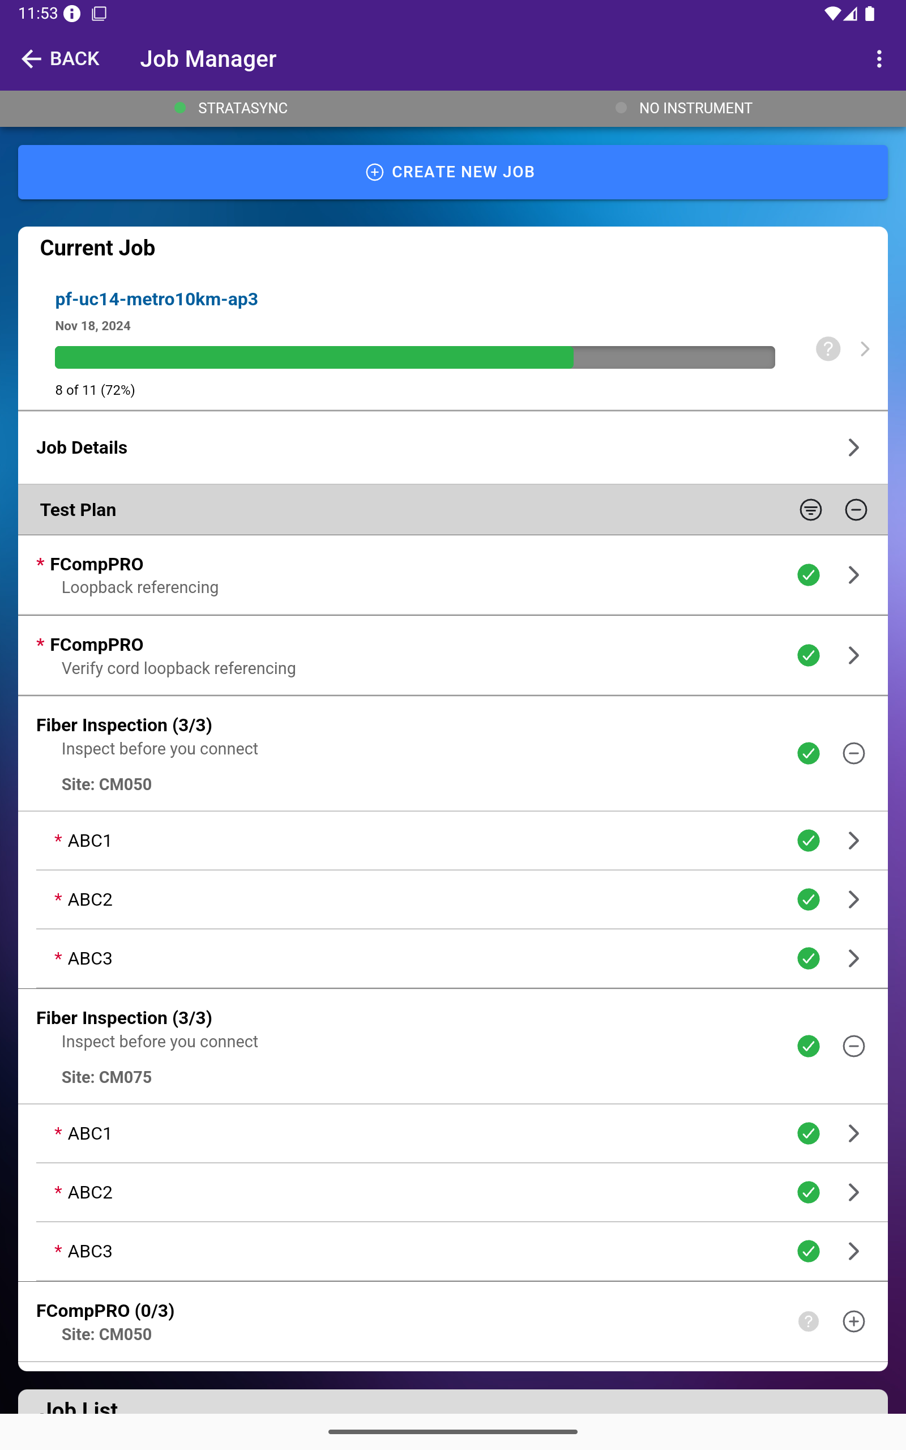Tap the Test Plan filter icon
Image resolution: width=906 pixels, height=1450 pixels.
click(811, 510)
